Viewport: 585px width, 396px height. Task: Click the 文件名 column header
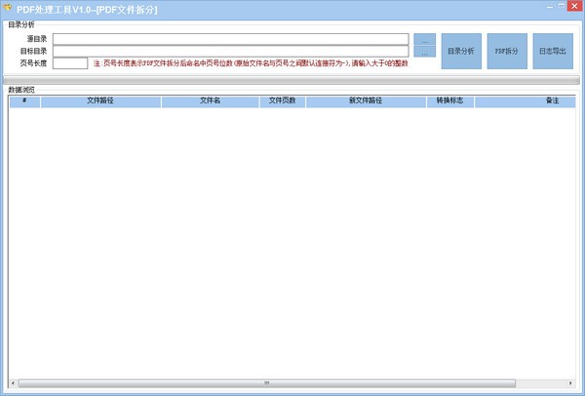tap(210, 100)
